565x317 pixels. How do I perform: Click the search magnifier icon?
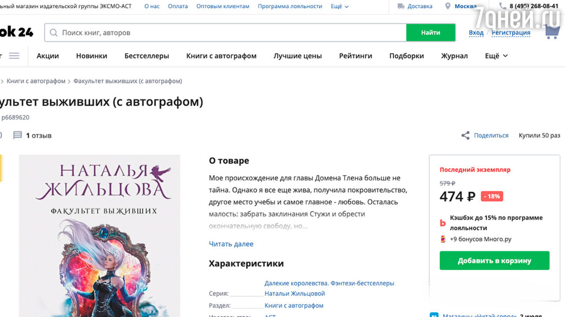54,33
